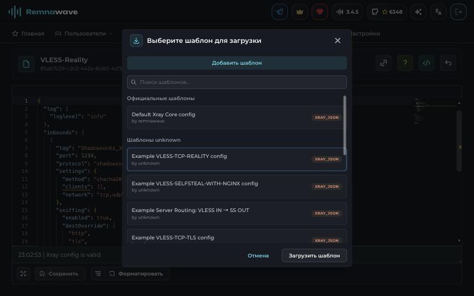Focus the Поиск шаблонов search field
The width and height of the screenshot is (474, 296).
click(x=237, y=82)
